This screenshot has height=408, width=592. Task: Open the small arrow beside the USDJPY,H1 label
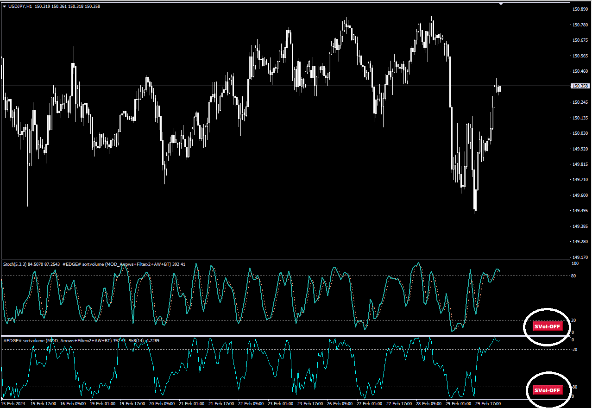(4, 6)
